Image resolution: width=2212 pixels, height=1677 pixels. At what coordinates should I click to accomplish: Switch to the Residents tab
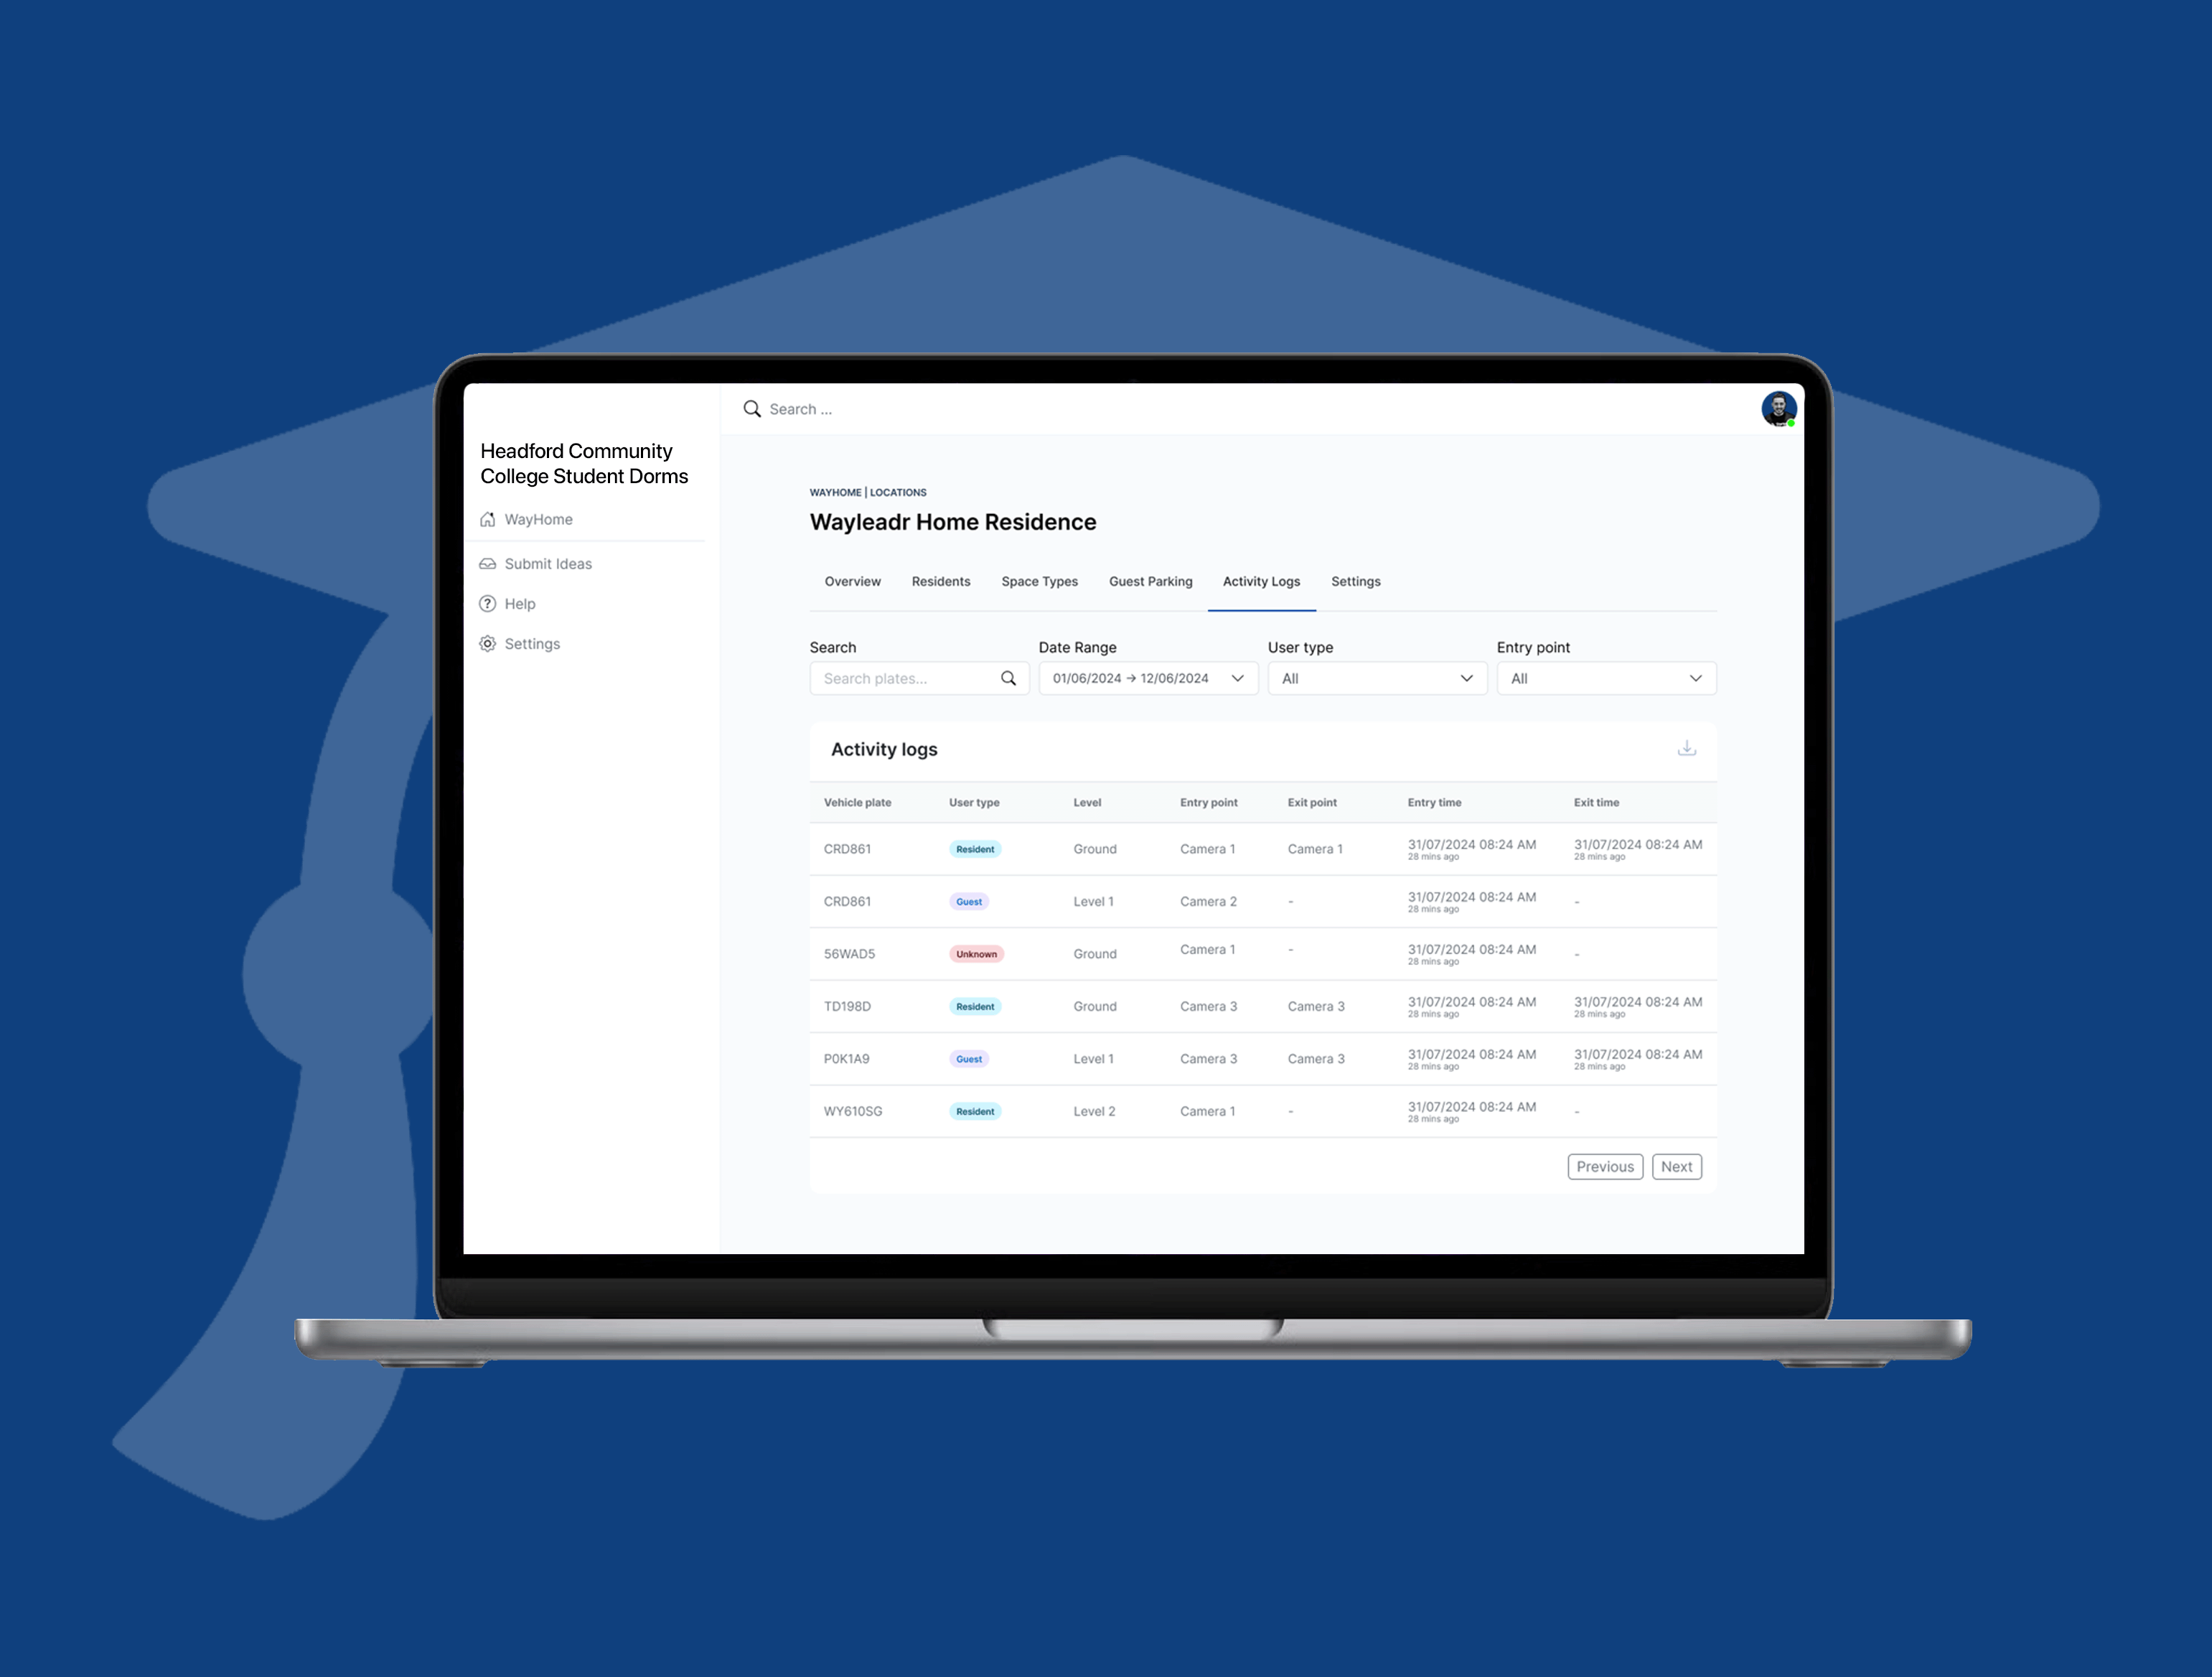pos(940,581)
